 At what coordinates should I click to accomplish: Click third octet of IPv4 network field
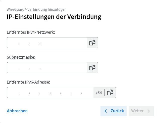click(35, 43)
